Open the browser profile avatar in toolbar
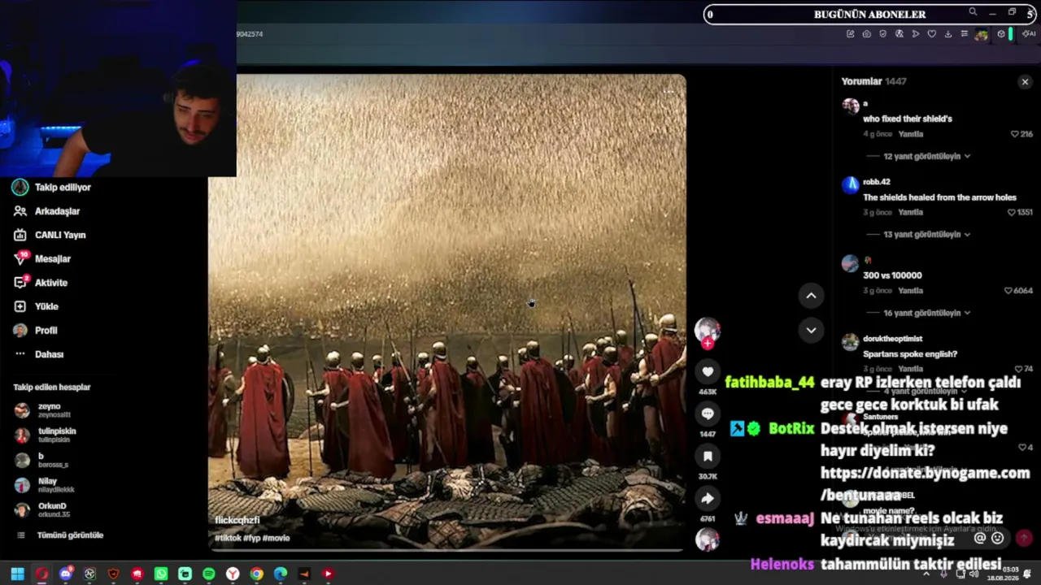The width and height of the screenshot is (1041, 585). (x=982, y=34)
